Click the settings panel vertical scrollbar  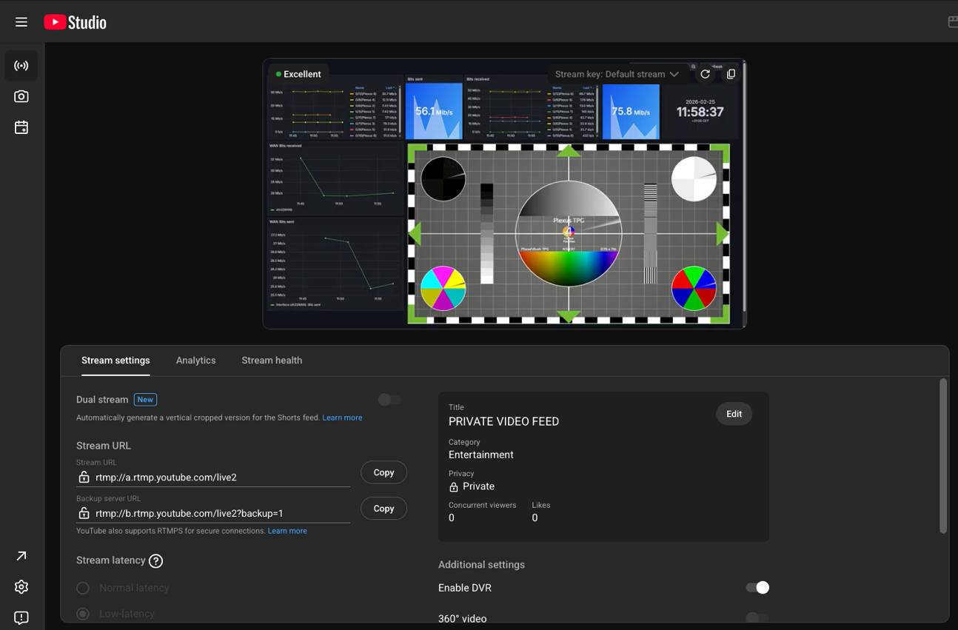[x=943, y=456]
